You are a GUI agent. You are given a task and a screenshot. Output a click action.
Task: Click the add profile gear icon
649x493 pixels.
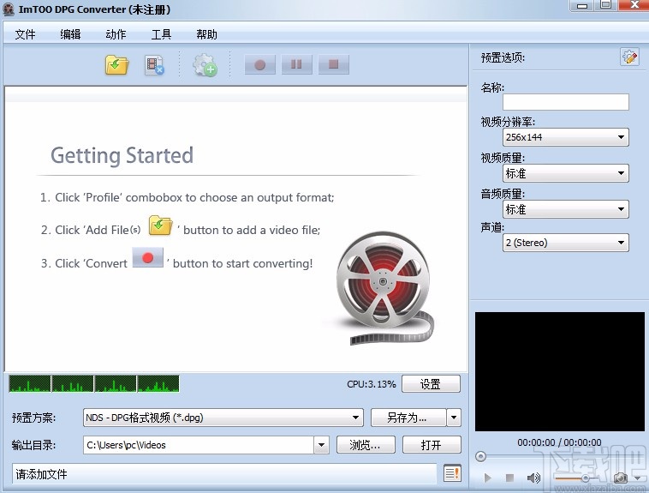pos(205,65)
